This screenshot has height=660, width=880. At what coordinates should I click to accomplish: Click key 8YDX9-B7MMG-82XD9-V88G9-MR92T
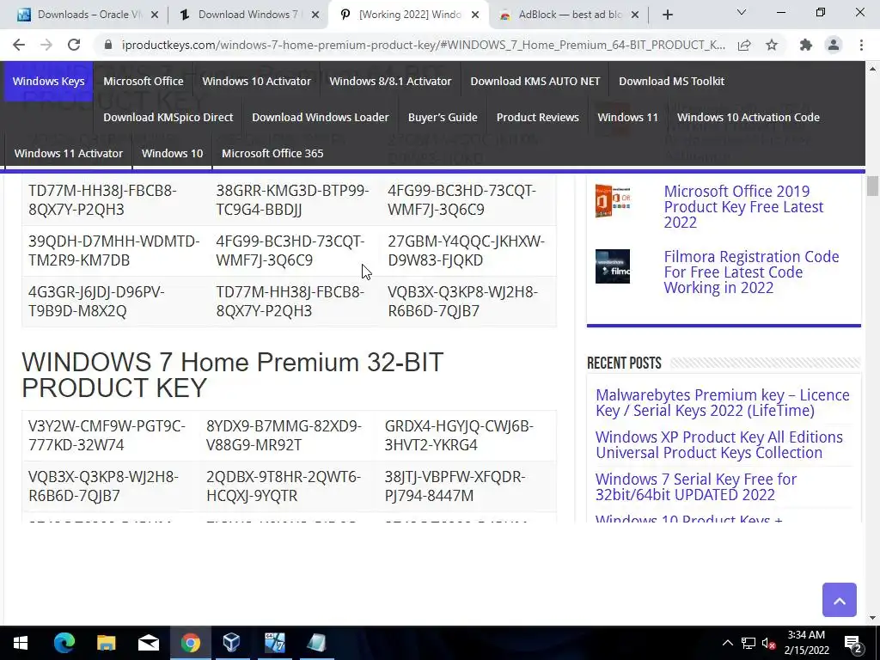click(284, 436)
